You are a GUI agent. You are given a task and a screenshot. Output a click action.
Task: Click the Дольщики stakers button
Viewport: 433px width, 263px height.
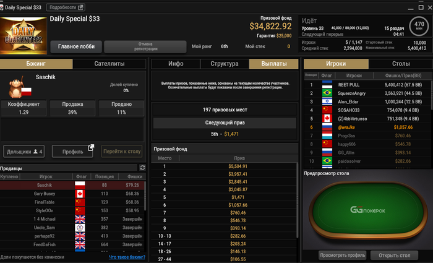24,152
